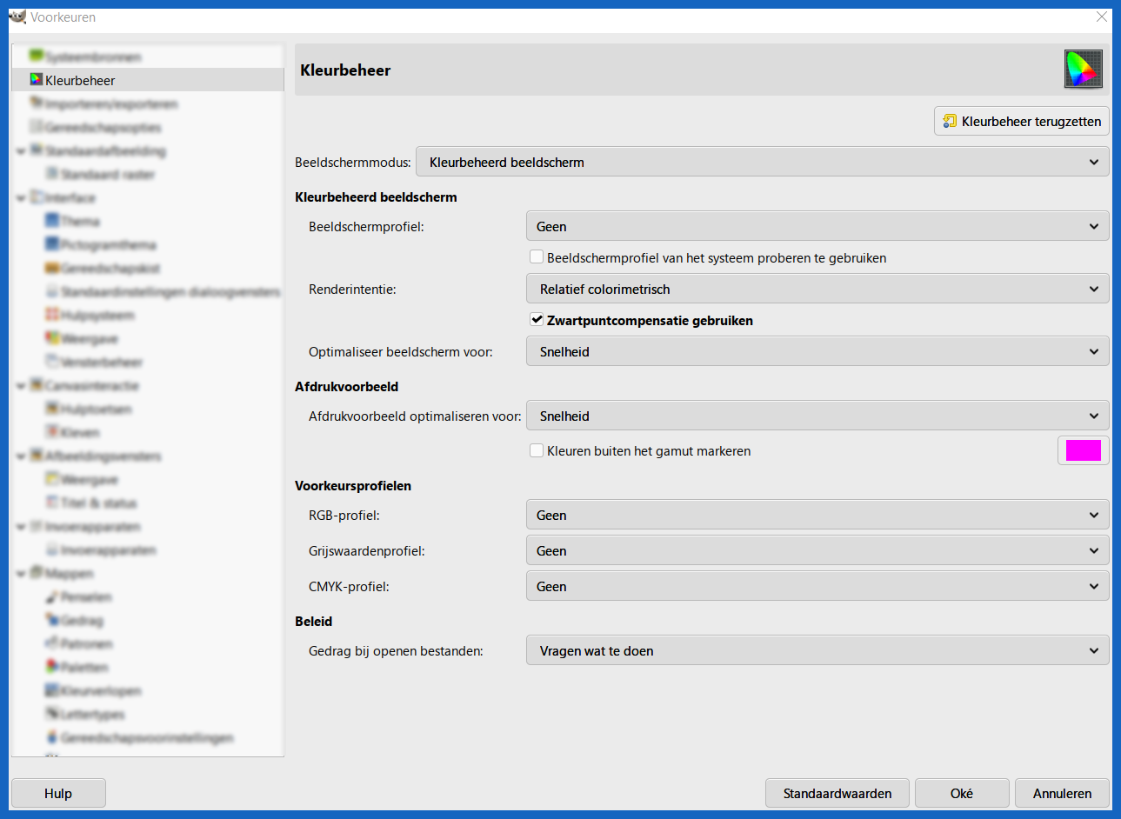Collapse the Canvasinteractie tree branch

[x=21, y=386]
